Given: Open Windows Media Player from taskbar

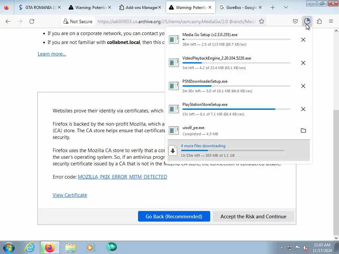Looking at the screenshot, I should [90, 247].
